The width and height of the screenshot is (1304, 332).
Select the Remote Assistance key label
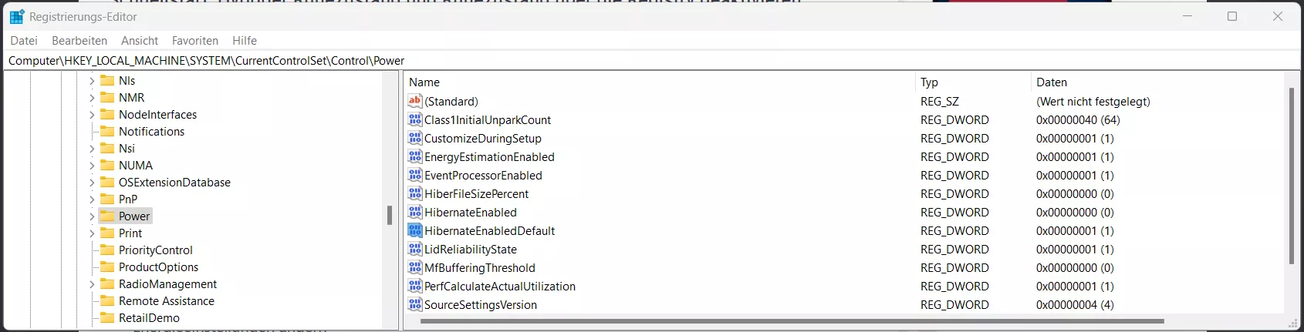click(167, 300)
